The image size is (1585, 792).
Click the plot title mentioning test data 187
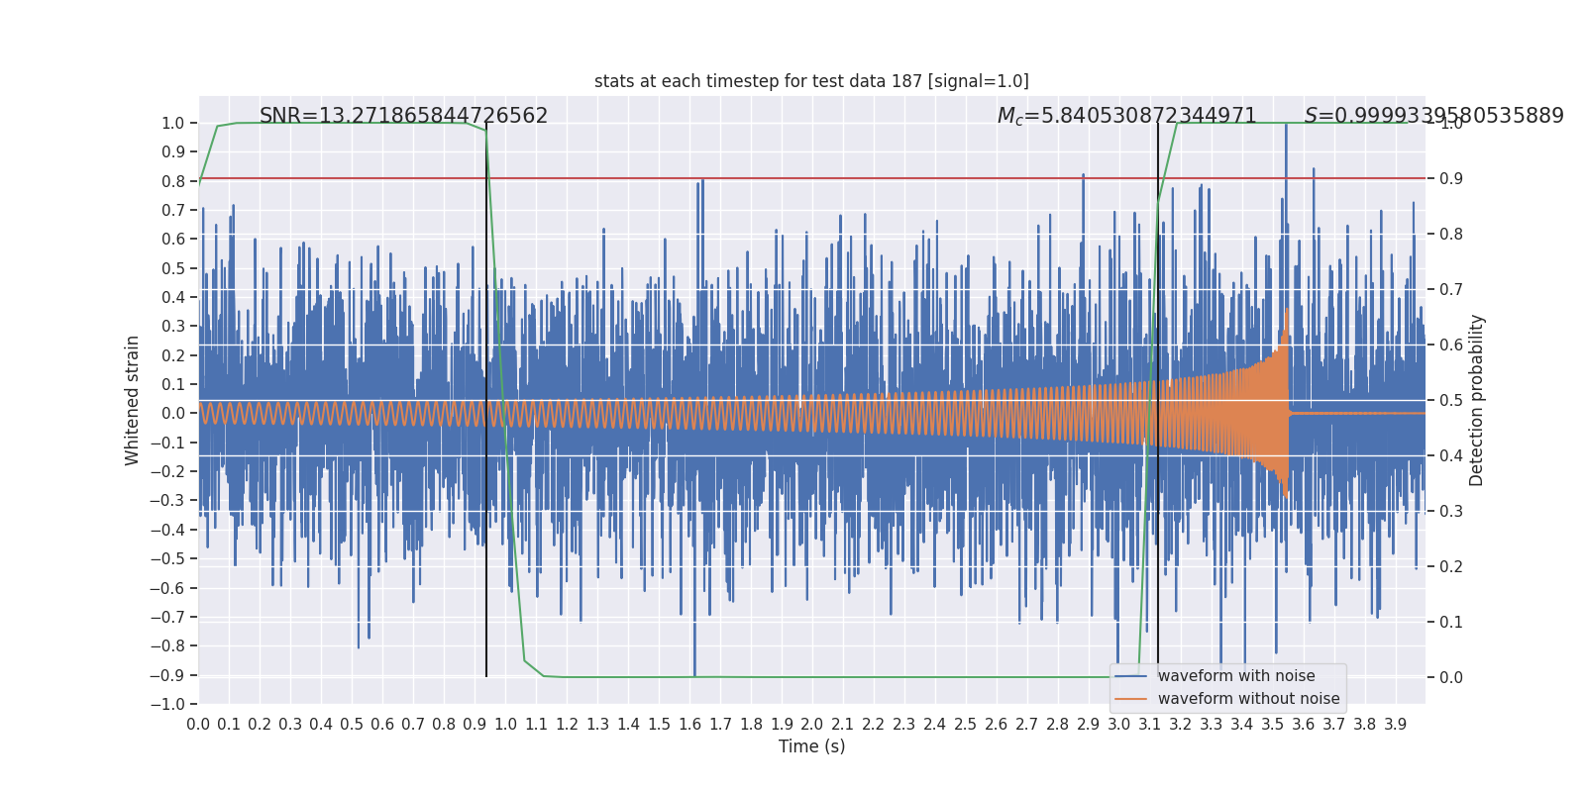[811, 81]
